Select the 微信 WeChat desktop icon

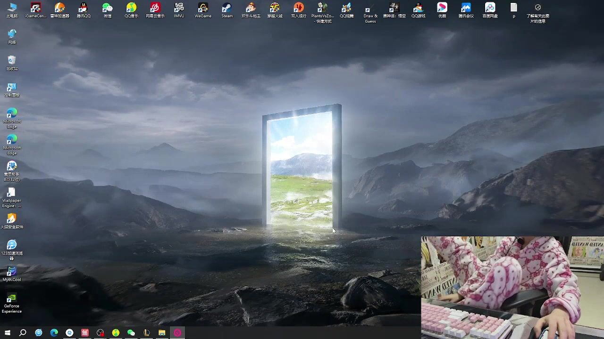pos(108,9)
